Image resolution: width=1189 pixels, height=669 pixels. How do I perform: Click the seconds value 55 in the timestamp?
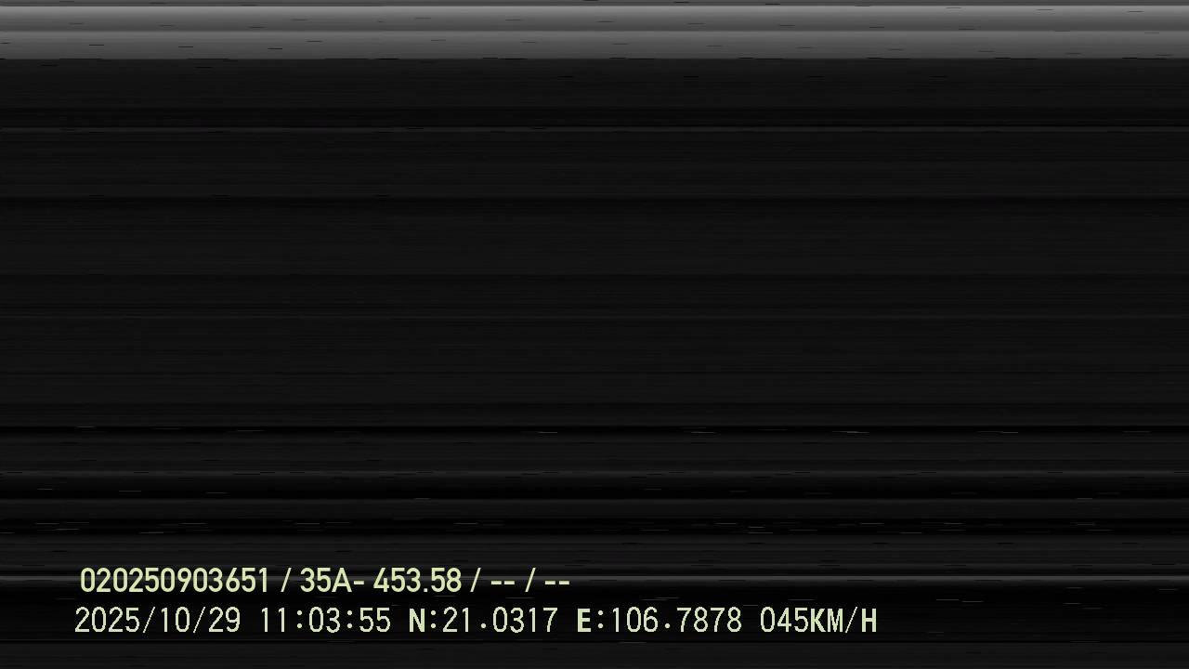click(374, 621)
